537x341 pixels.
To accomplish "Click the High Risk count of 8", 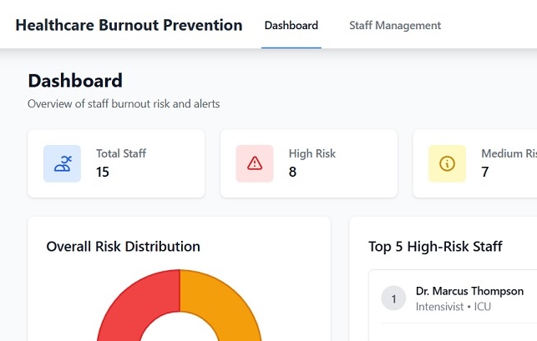I will coord(293,173).
